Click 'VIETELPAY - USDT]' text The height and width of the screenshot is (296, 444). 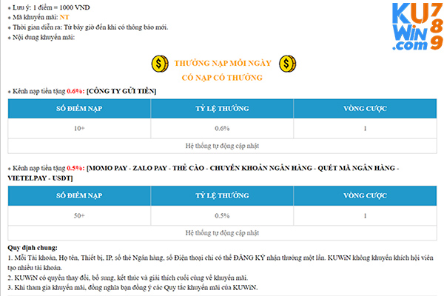point(40,178)
